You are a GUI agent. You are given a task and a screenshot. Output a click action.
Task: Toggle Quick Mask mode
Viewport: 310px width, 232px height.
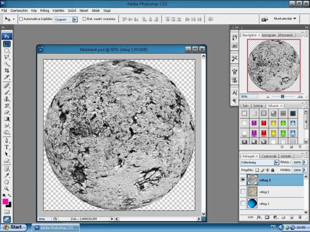click(7, 212)
